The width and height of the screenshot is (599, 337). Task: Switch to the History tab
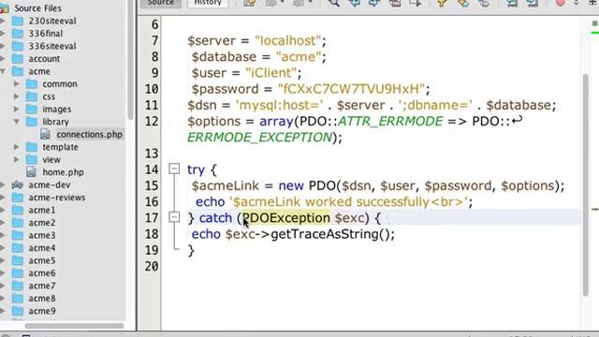click(208, 3)
